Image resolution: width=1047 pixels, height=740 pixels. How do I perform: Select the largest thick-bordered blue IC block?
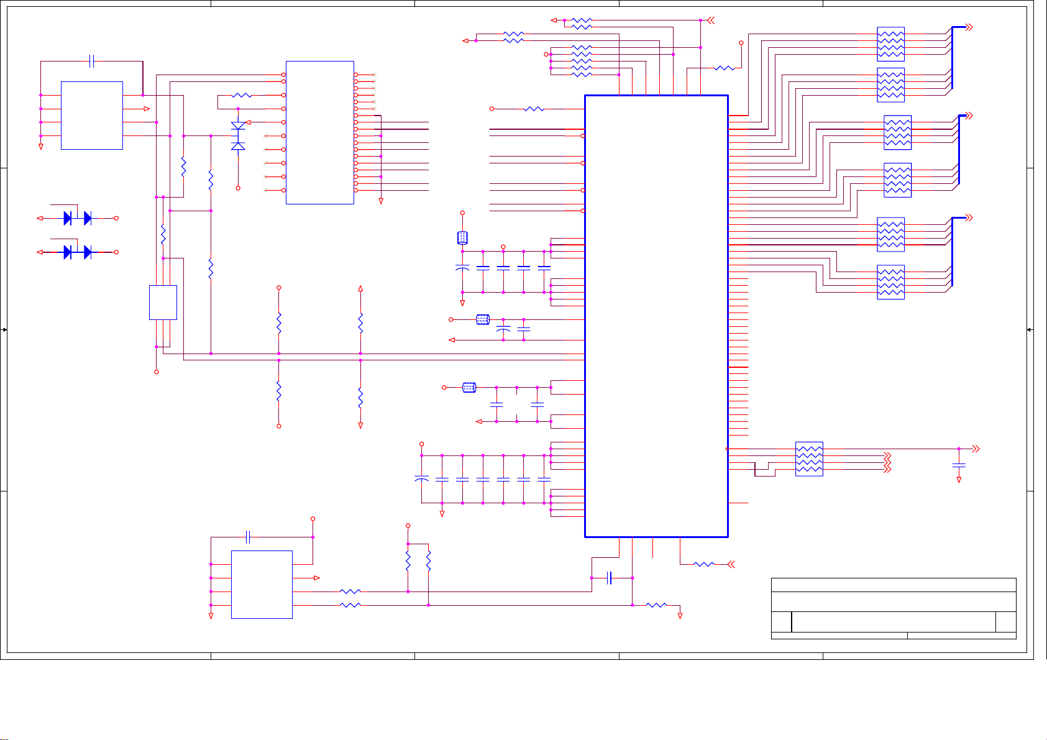pos(656,316)
